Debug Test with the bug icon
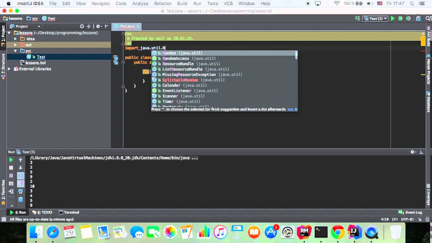 (x=401, y=19)
